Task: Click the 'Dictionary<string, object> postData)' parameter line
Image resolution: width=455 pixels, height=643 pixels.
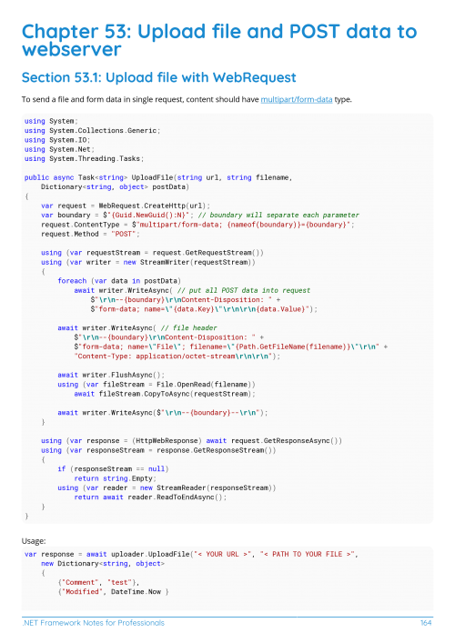Action: tap(115, 187)
